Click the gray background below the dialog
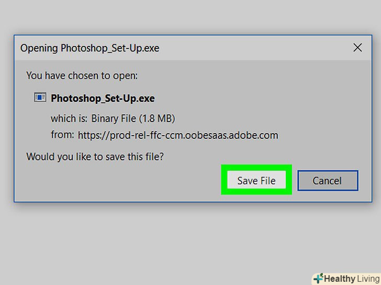Screen dimensions: 381x285 point(157,240)
